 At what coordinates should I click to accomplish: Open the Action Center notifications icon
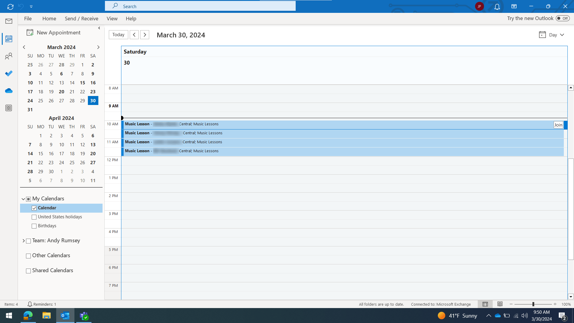[x=562, y=316]
